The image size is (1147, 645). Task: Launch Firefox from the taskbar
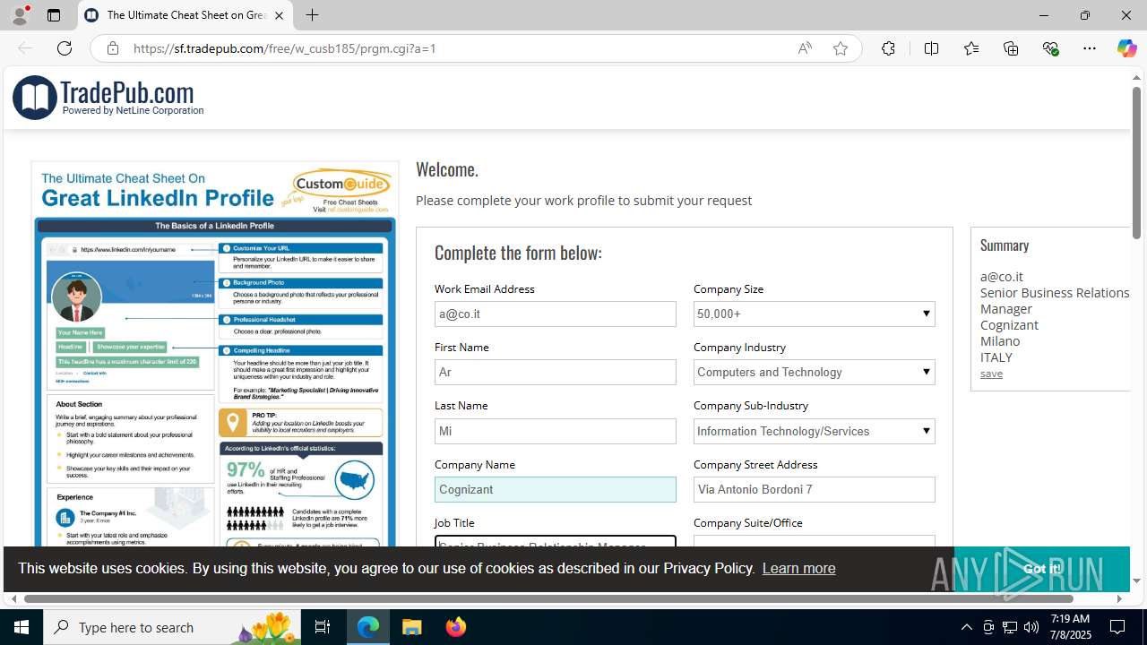click(x=455, y=627)
